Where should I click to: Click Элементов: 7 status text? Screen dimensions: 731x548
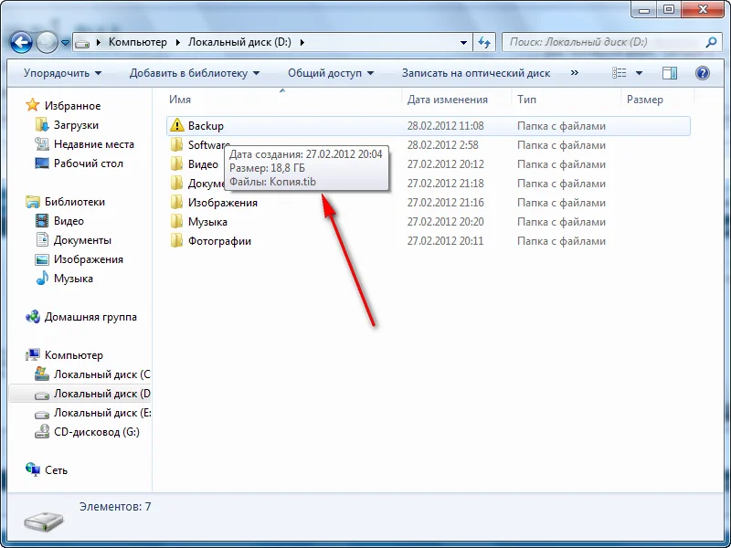coord(115,507)
